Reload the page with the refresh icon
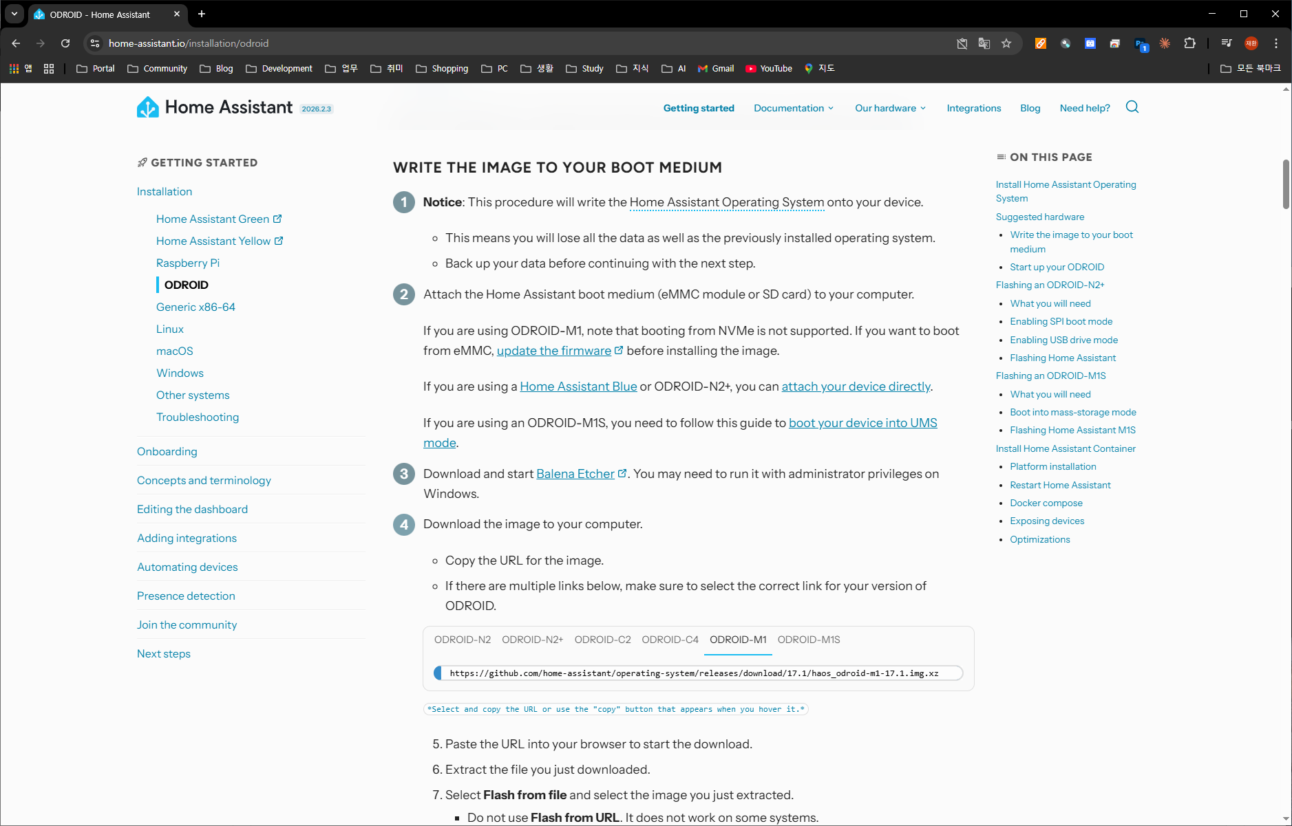Image resolution: width=1292 pixels, height=826 pixels. (x=65, y=43)
